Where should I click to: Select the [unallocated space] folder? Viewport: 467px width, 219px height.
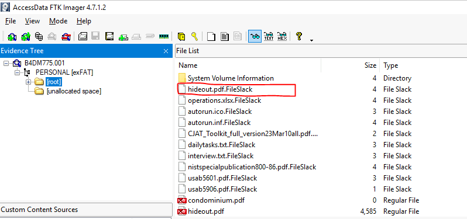point(74,91)
